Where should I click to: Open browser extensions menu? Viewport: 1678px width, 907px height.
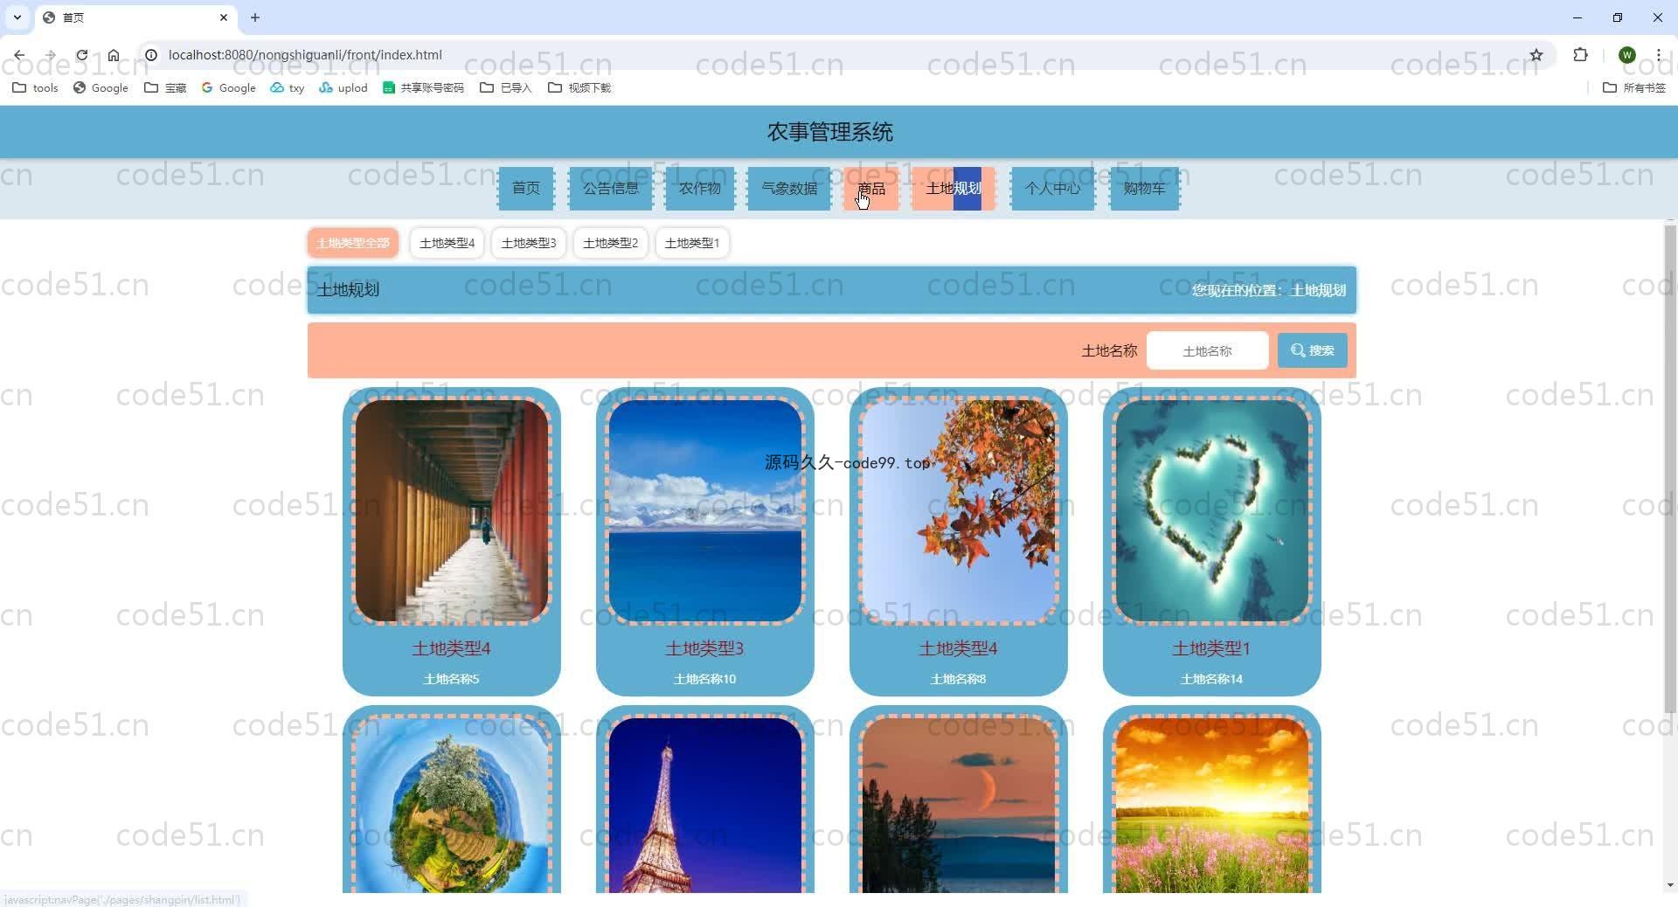[x=1580, y=55]
